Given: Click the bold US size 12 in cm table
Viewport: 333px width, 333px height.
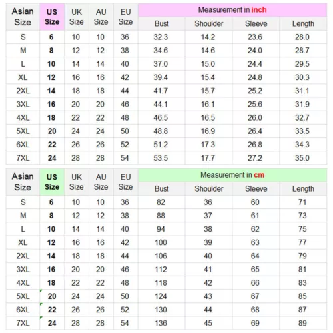Looking at the screenshot, I should click(x=51, y=242).
